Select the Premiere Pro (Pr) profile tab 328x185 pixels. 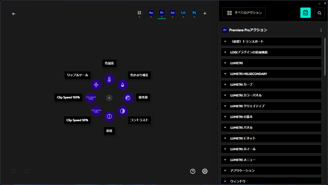pos(162,13)
